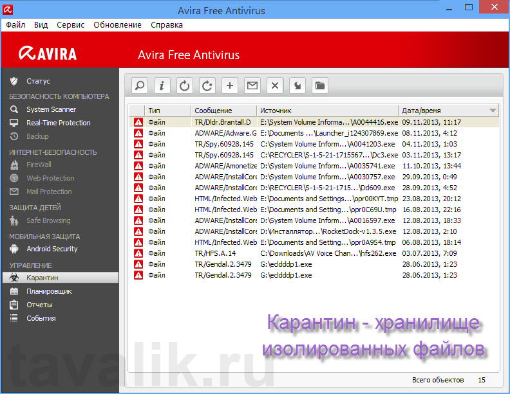The image size is (510, 394).
Task: Click the send by email envelope icon
Action: [252, 85]
